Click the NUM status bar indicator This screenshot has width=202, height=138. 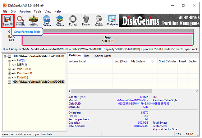tap(190, 134)
